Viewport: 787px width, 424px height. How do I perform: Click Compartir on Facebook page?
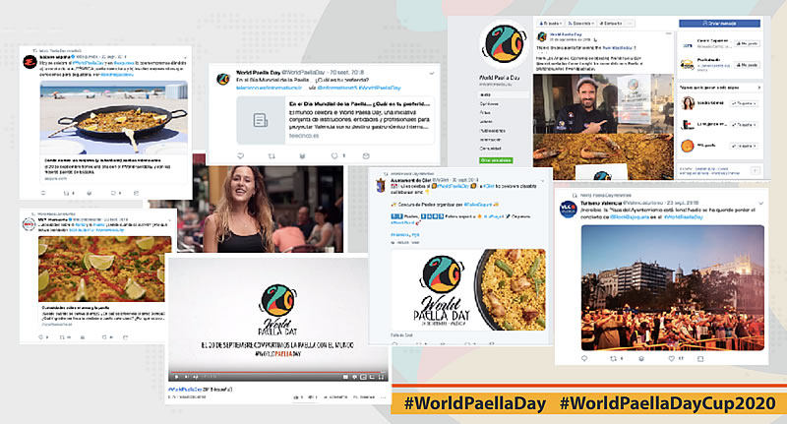click(x=610, y=23)
